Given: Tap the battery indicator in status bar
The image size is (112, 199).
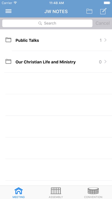Looking at the screenshot, I should (107, 3).
